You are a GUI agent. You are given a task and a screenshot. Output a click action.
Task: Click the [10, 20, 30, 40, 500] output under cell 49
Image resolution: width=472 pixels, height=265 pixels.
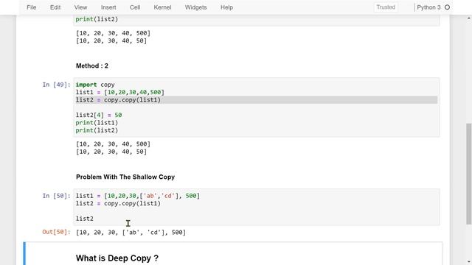113,144
